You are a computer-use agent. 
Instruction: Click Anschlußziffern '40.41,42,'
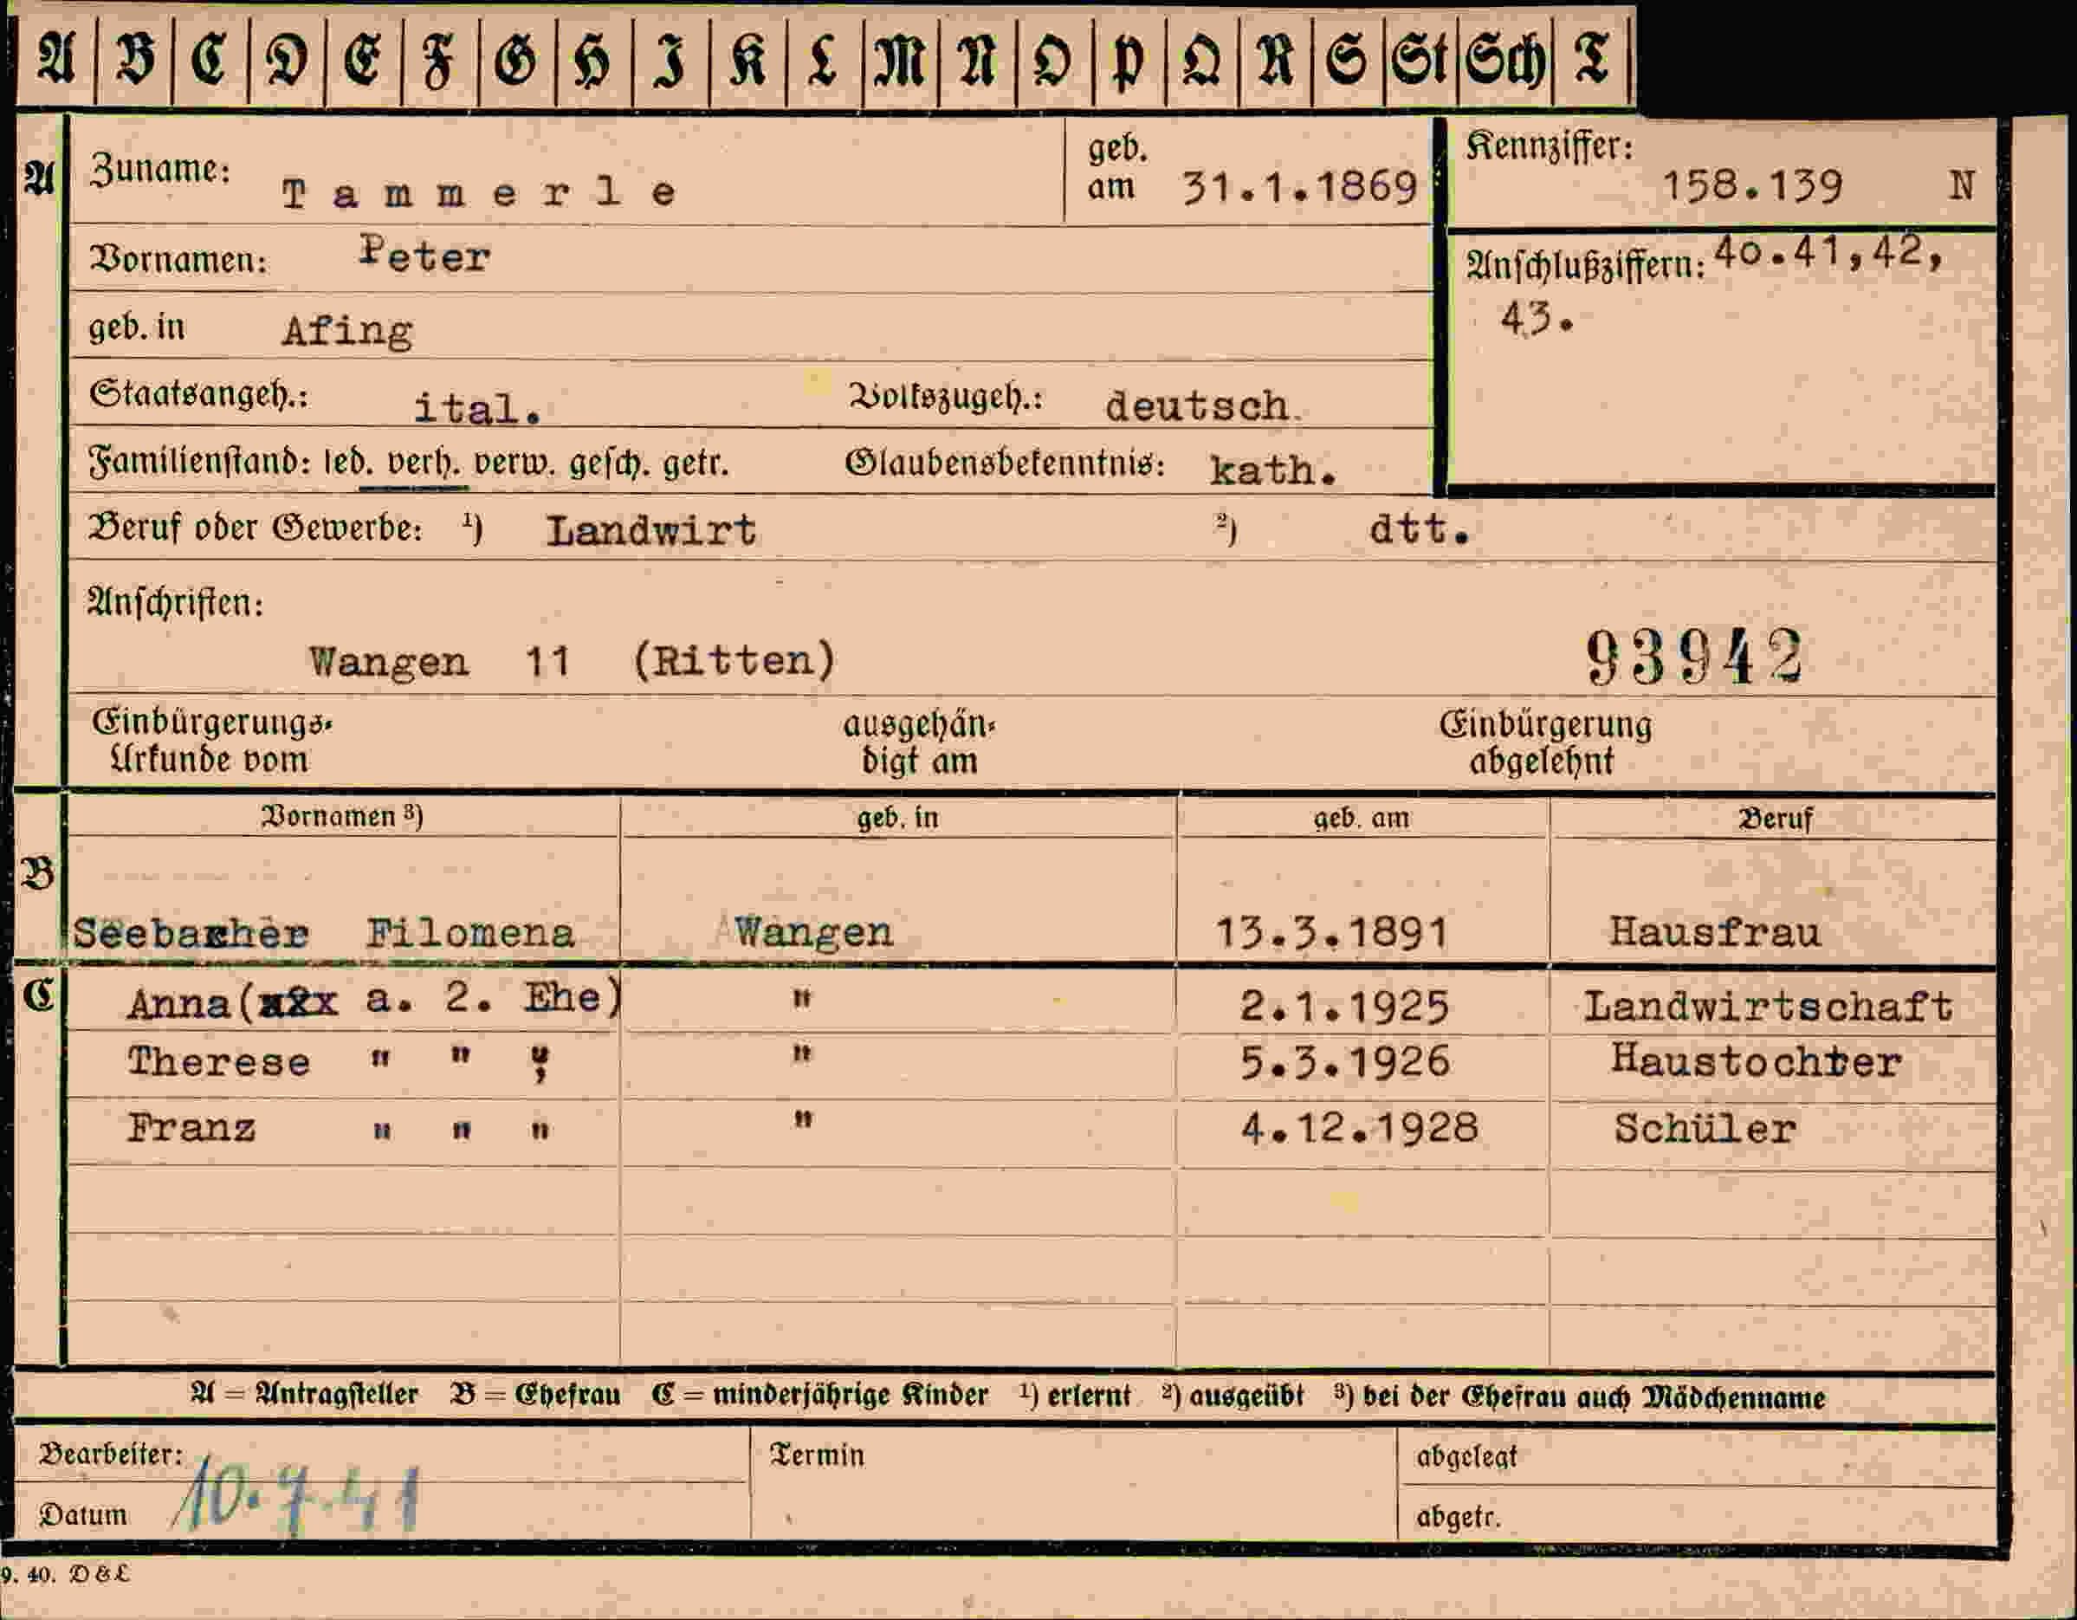pos(1828,254)
